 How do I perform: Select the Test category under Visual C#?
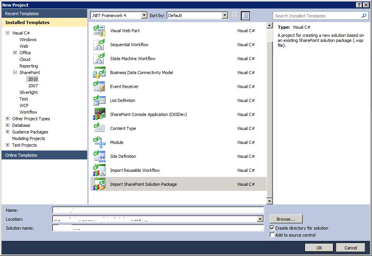24,99
